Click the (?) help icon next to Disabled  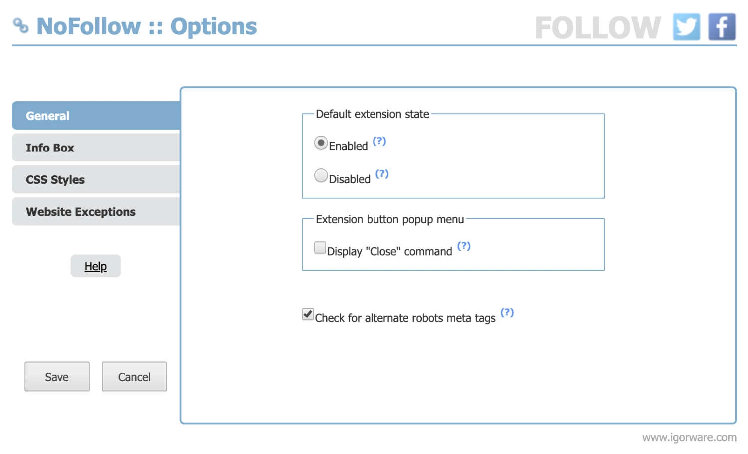coord(382,174)
